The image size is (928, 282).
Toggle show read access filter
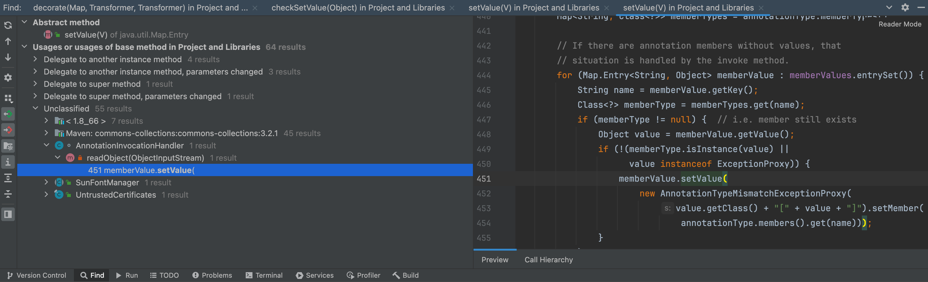(8, 114)
